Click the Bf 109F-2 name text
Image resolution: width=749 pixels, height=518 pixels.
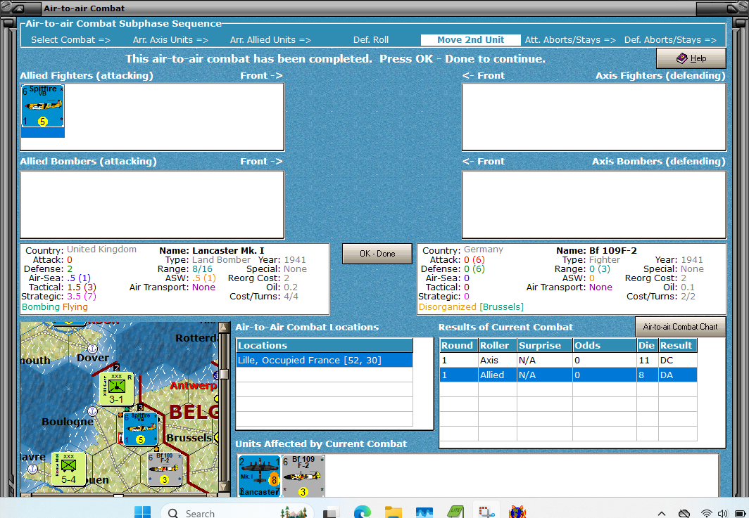pos(613,250)
